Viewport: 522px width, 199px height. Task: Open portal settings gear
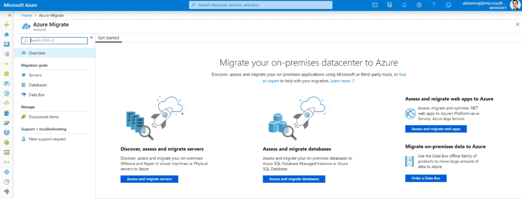pos(419,5)
